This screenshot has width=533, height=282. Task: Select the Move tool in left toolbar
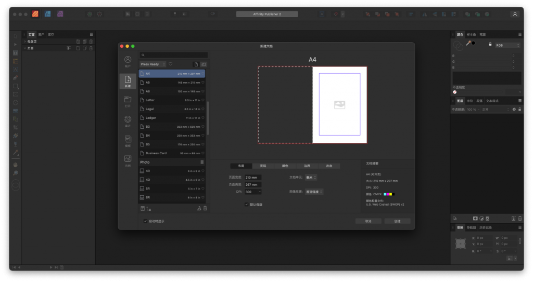pyautogui.click(x=15, y=36)
